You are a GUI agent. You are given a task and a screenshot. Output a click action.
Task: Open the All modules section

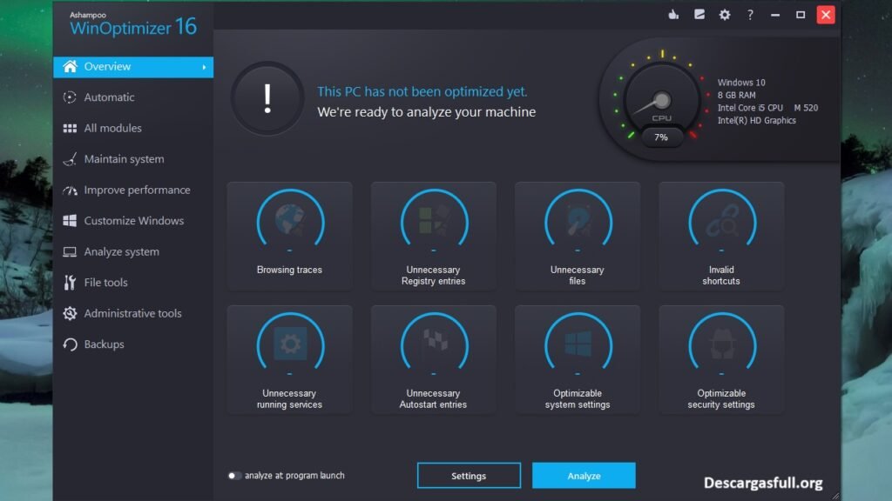point(112,129)
